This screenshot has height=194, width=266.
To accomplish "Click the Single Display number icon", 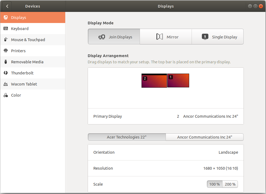I will coord(205,37).
